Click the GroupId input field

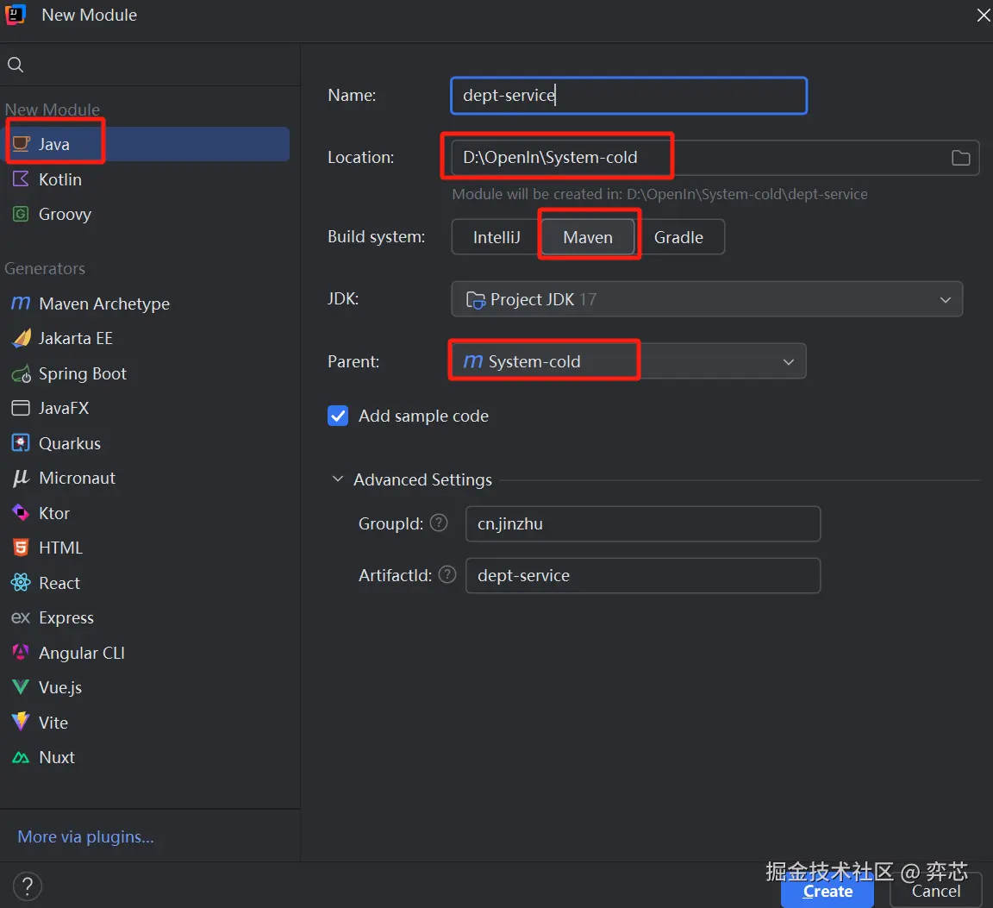click(643, 523)
